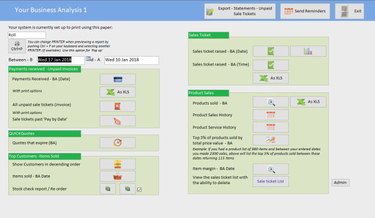
Task: Click the Send Reminders button
Action: 305,11
